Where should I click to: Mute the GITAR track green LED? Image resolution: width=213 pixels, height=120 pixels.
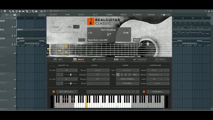pyautogui.click(x=15, y=44)
